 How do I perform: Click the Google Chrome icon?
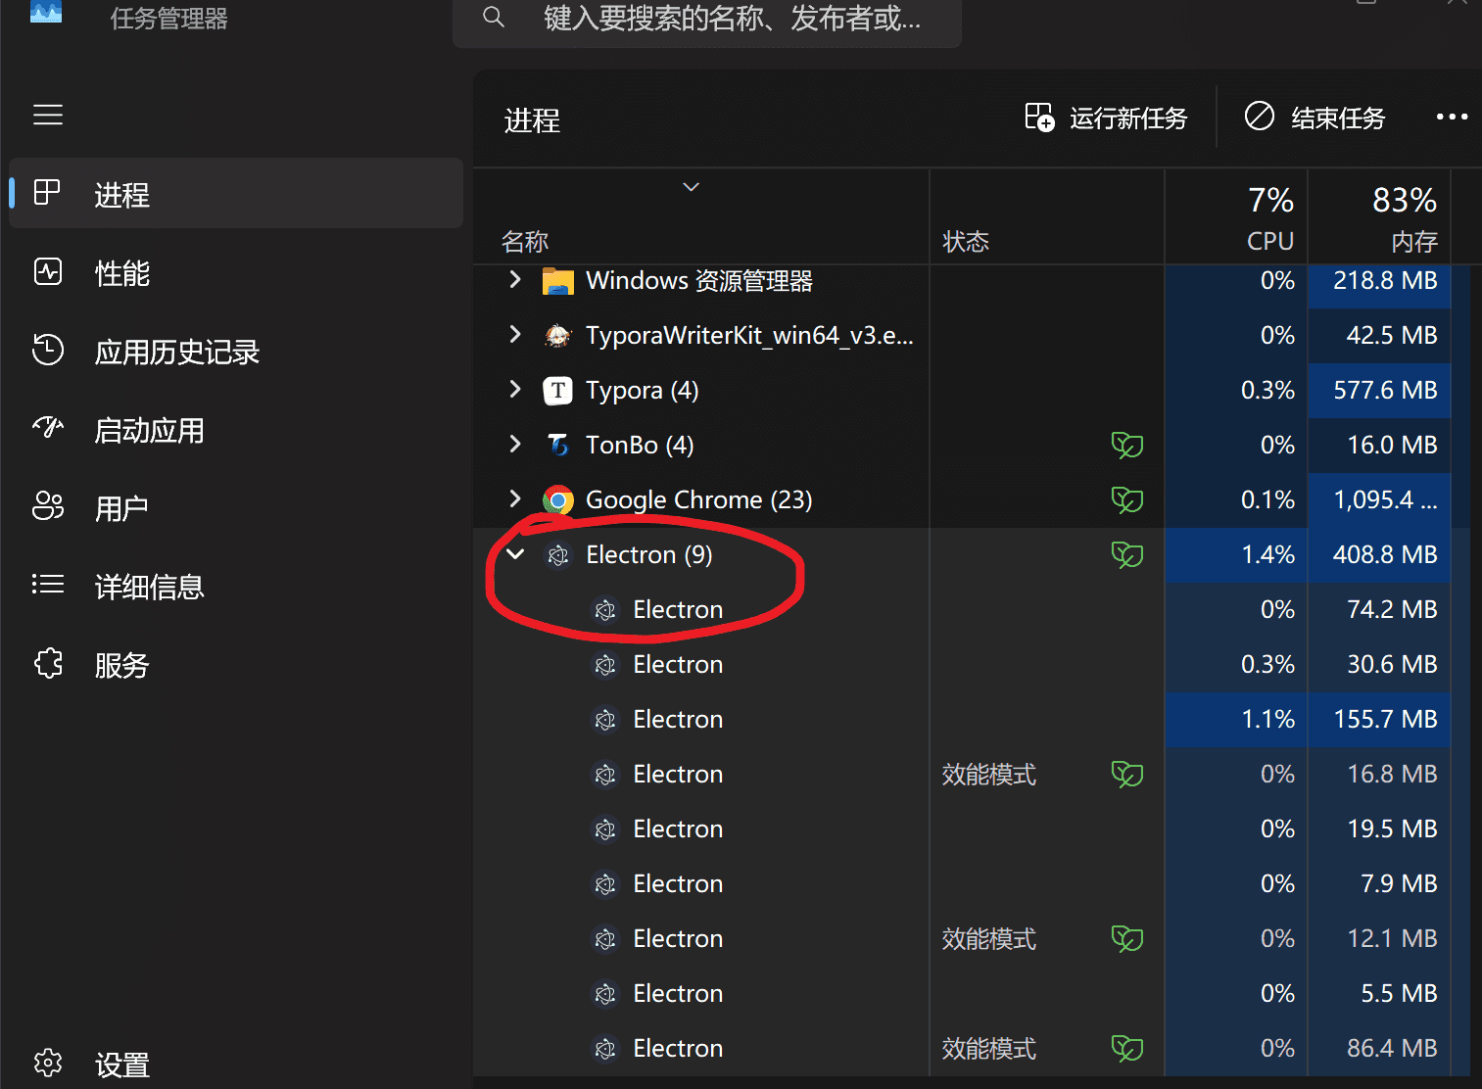(558, 500)
